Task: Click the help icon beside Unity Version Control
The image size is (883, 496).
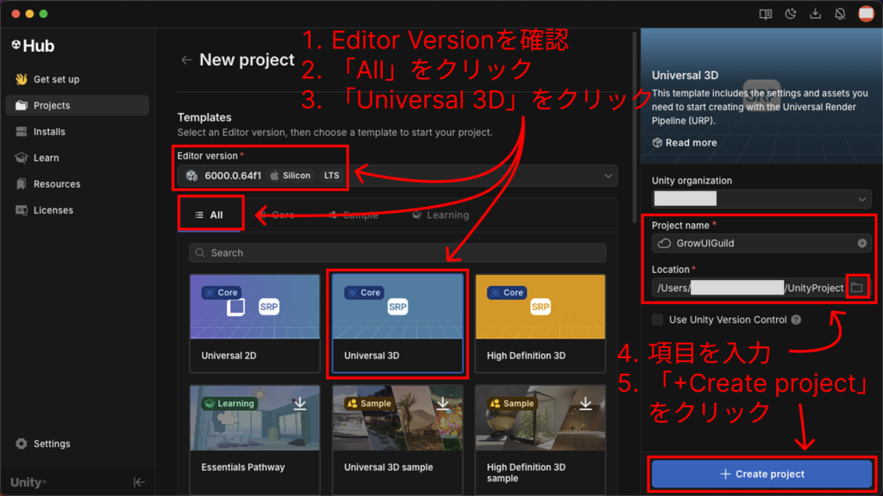Action: click(x=796, y=319)
